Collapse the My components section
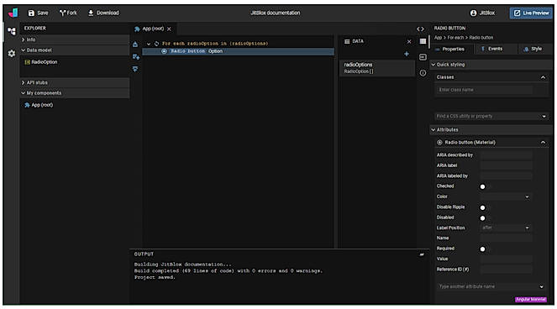 pyautogui.click(x=75, y=93)
